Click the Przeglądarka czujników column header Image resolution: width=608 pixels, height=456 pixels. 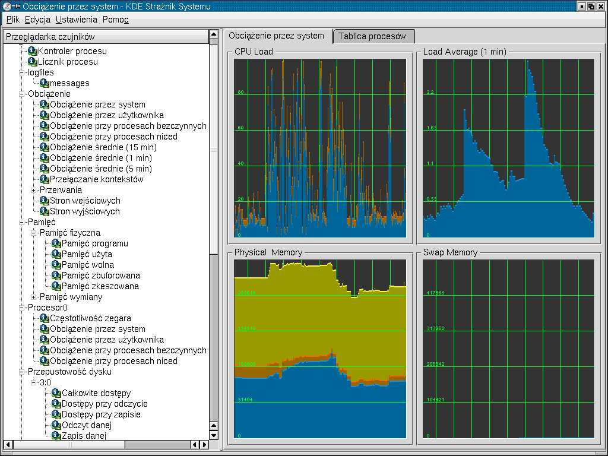click(x=106, y=37)
